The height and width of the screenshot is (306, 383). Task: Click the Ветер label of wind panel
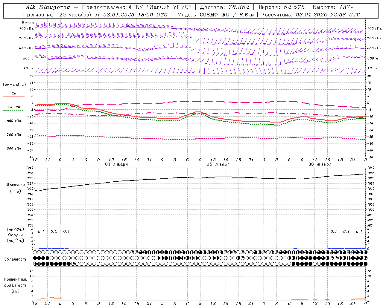click(28, 23)
